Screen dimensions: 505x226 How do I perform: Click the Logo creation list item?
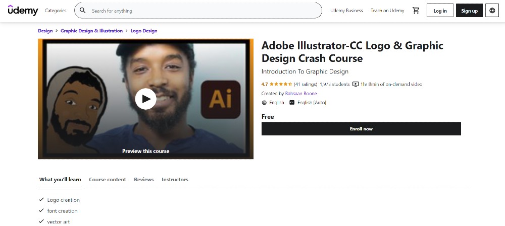[x=64, y=200]
